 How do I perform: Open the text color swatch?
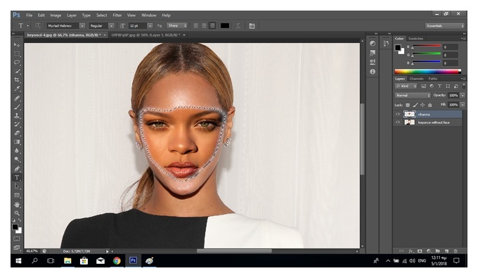(225, 25)
